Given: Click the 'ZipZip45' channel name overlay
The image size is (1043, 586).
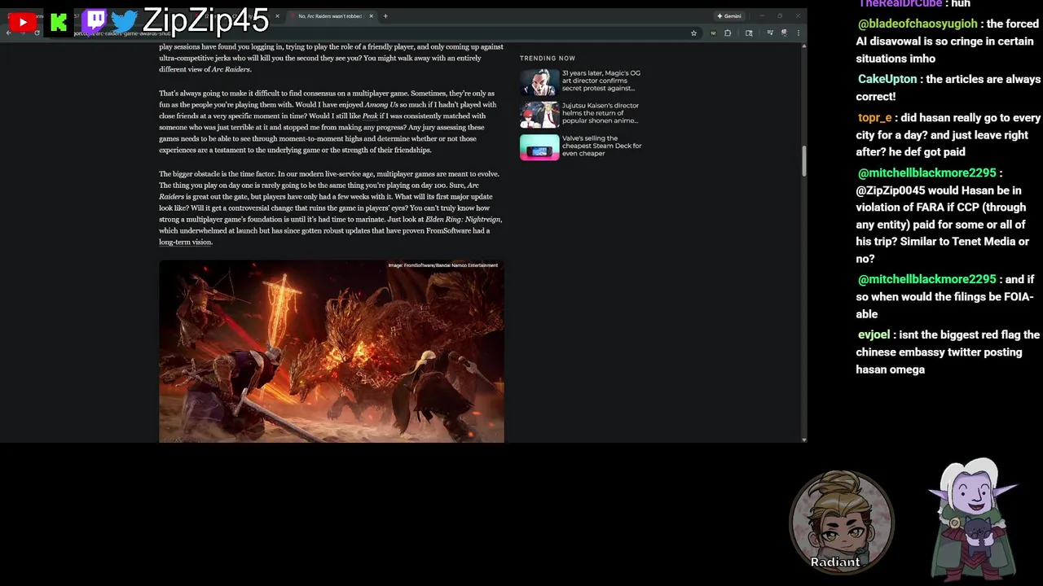Looking at the screenshot, I should (x=205, y=20).
